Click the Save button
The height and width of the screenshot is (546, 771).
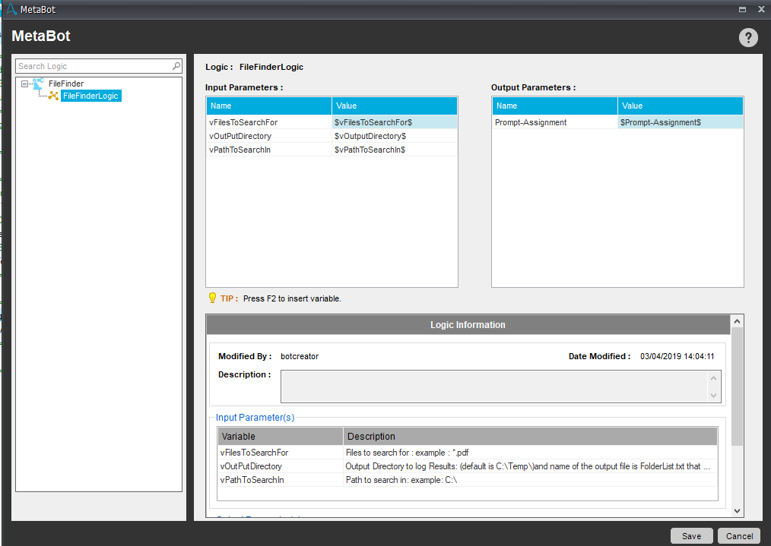coord(691,536)
